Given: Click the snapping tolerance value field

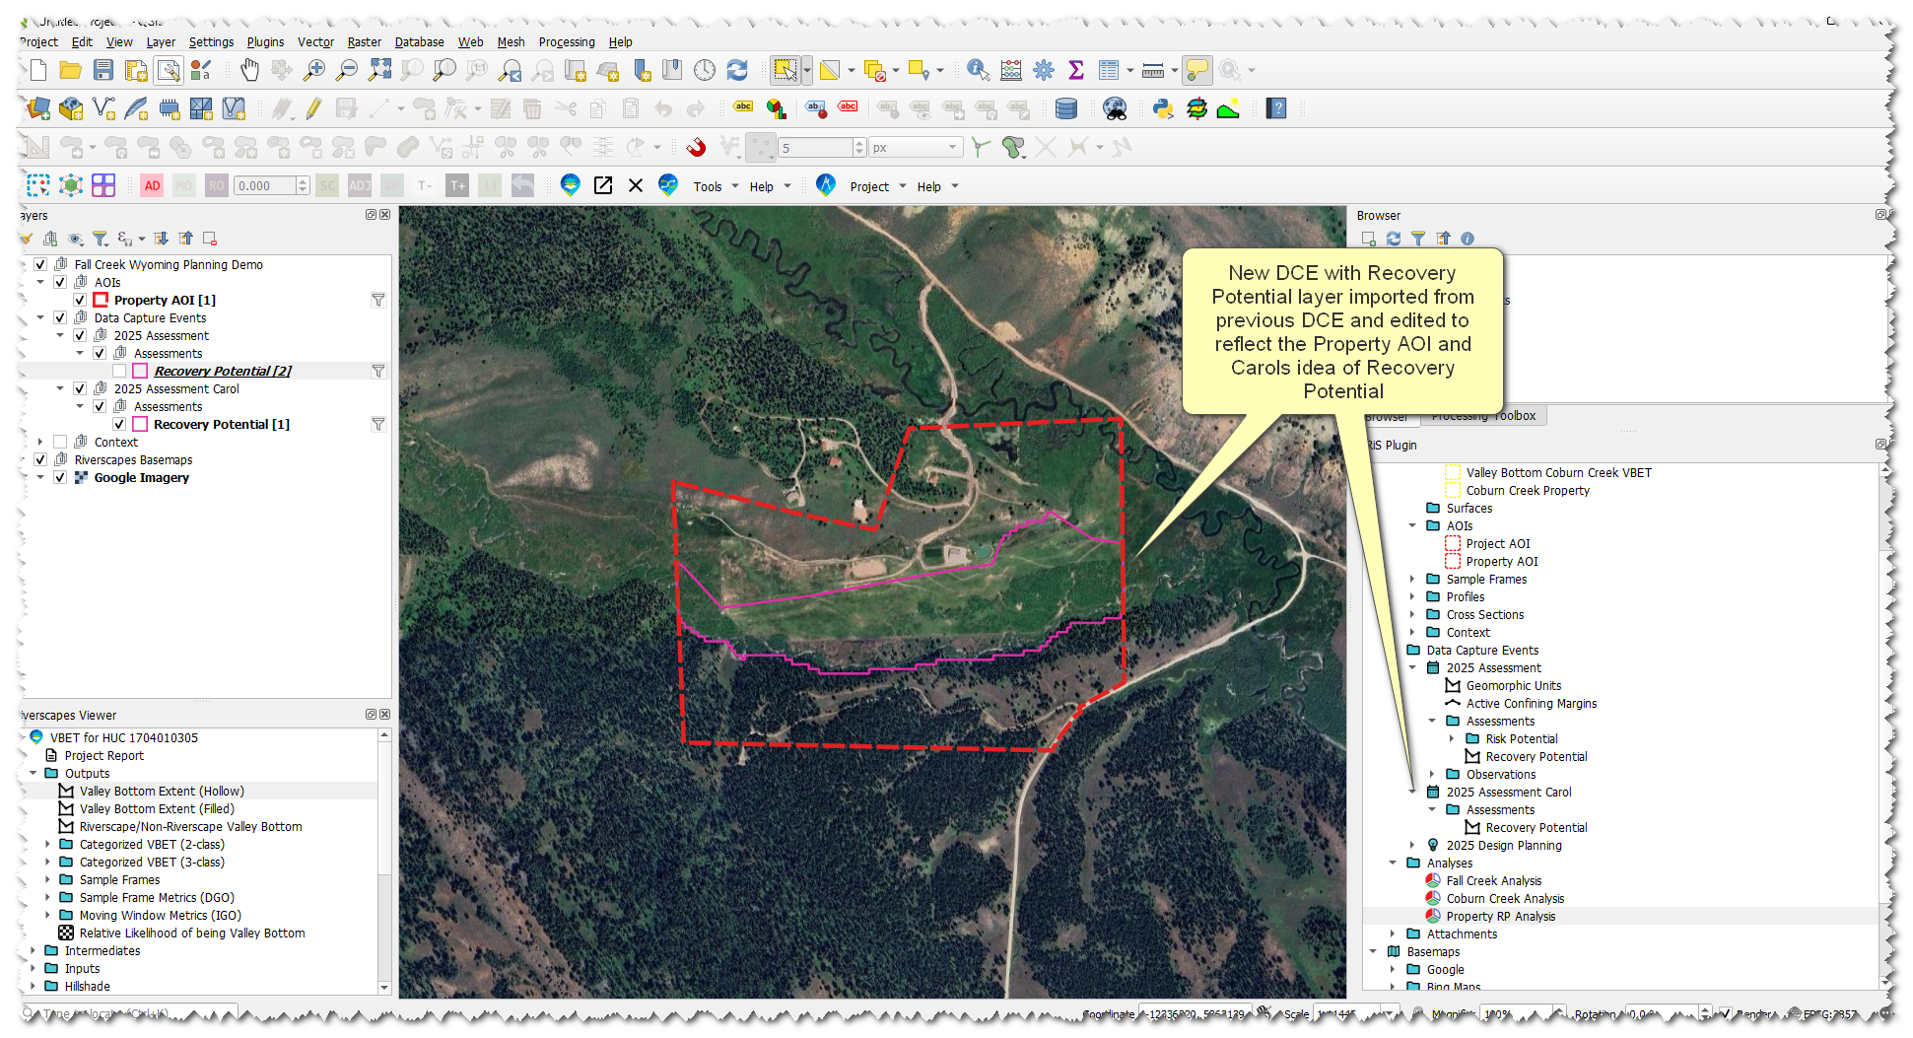Looking at the screenshot, I should (x=814, y=148).
